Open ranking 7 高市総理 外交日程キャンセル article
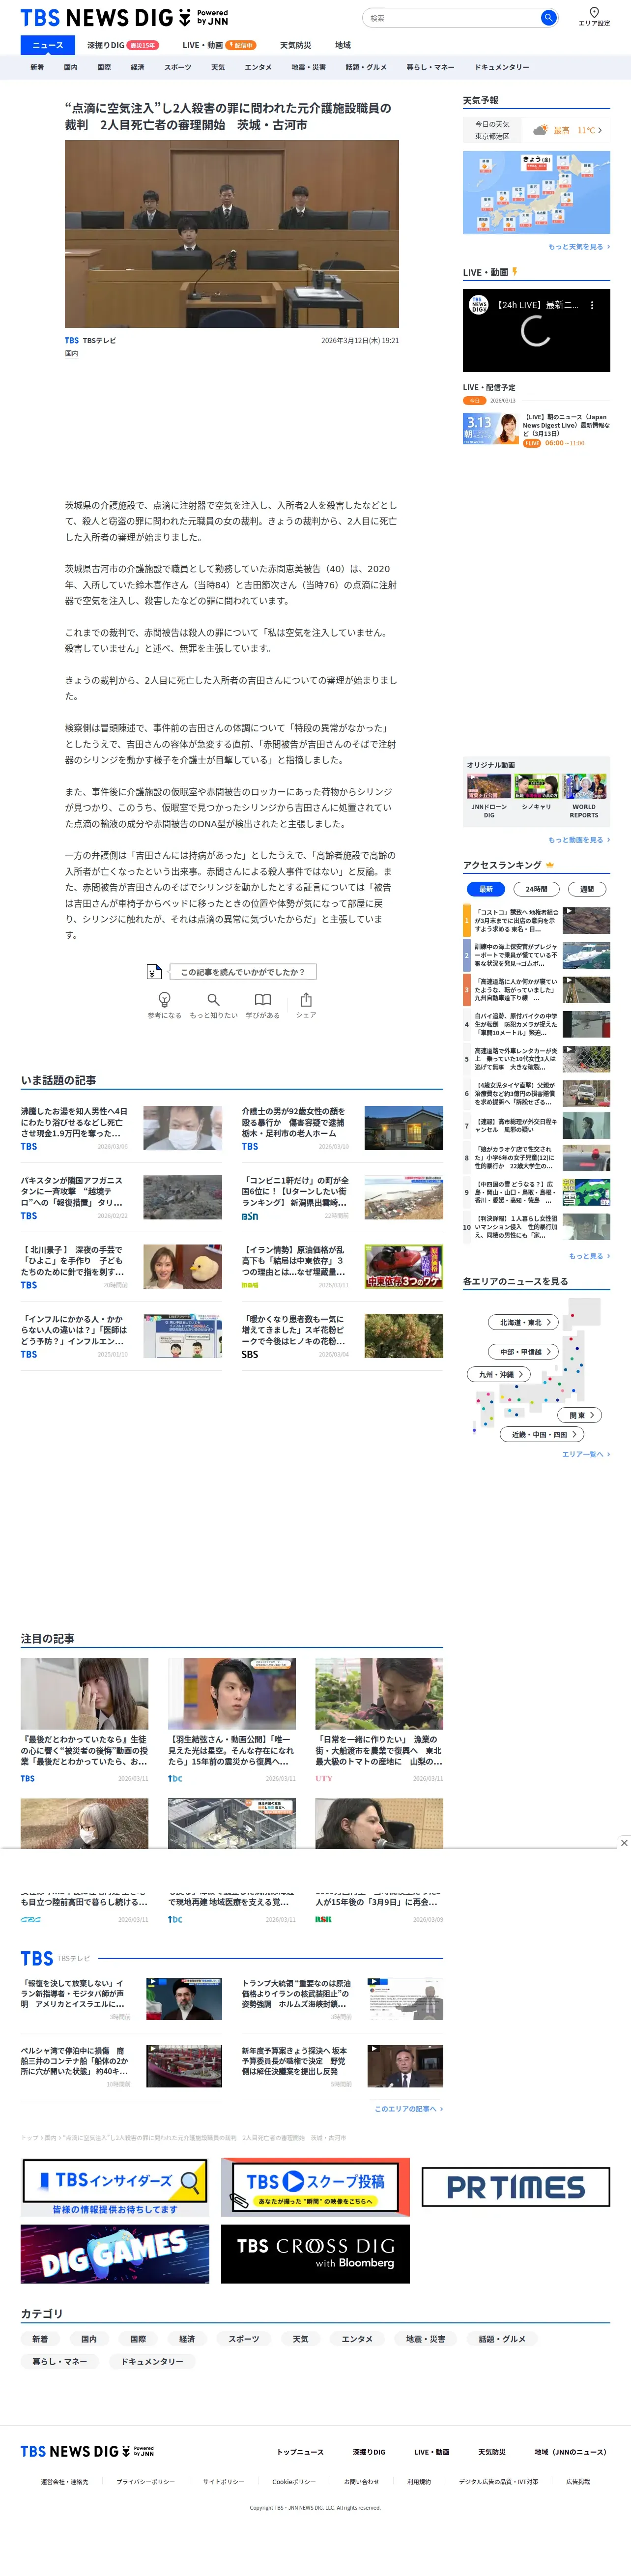Image resolution: width=631 pixels, height=2576 pixels. point(537,1126)
